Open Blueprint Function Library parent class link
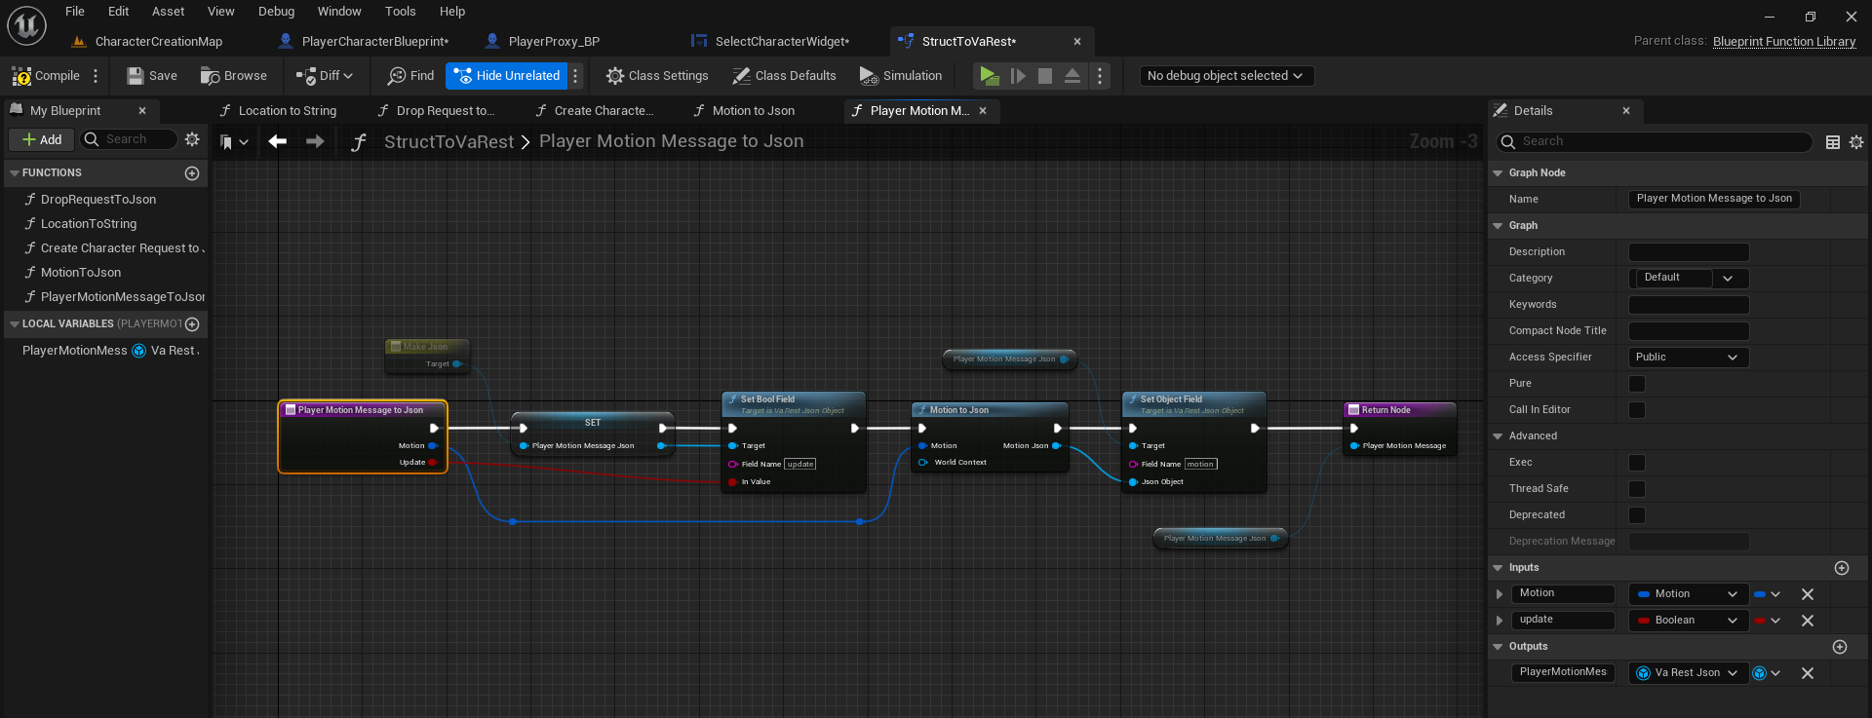 pos(1783,42)
